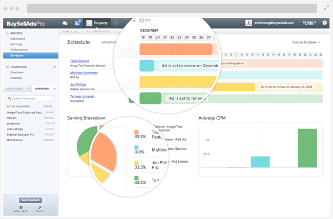Click the View All inventory button

[48, 106]
